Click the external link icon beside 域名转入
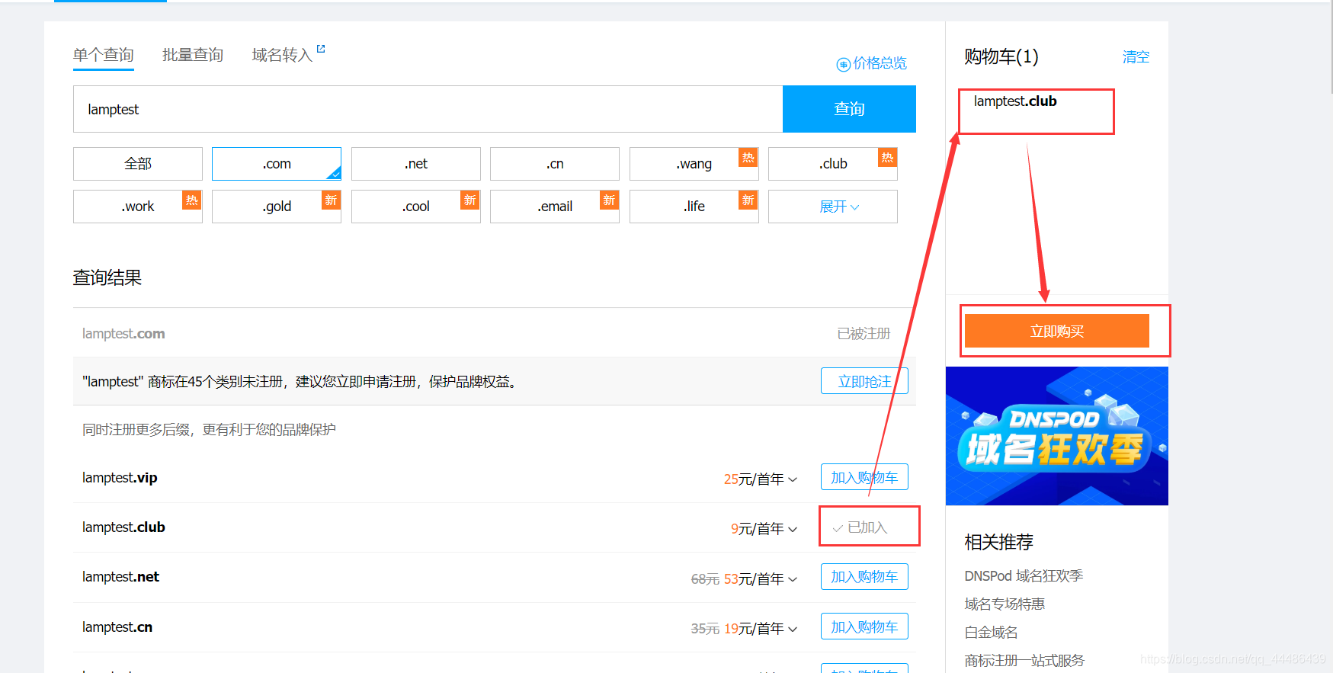Viewport: 1333px width, 673px height. 321,49
